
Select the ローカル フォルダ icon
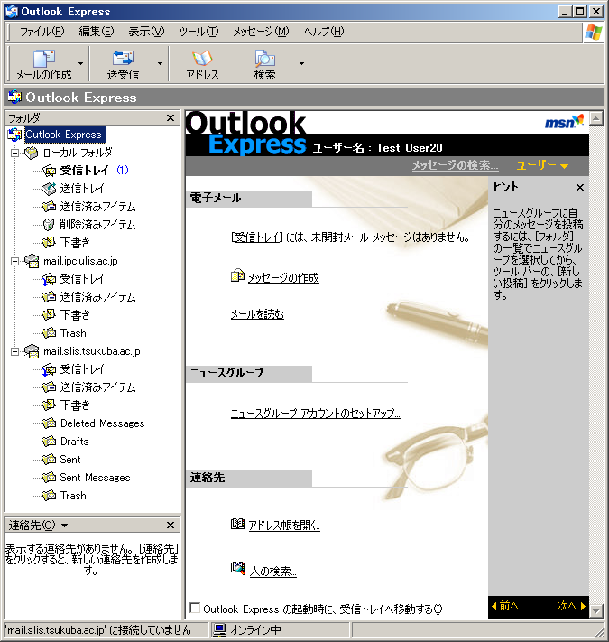click(x=32, y=153)
